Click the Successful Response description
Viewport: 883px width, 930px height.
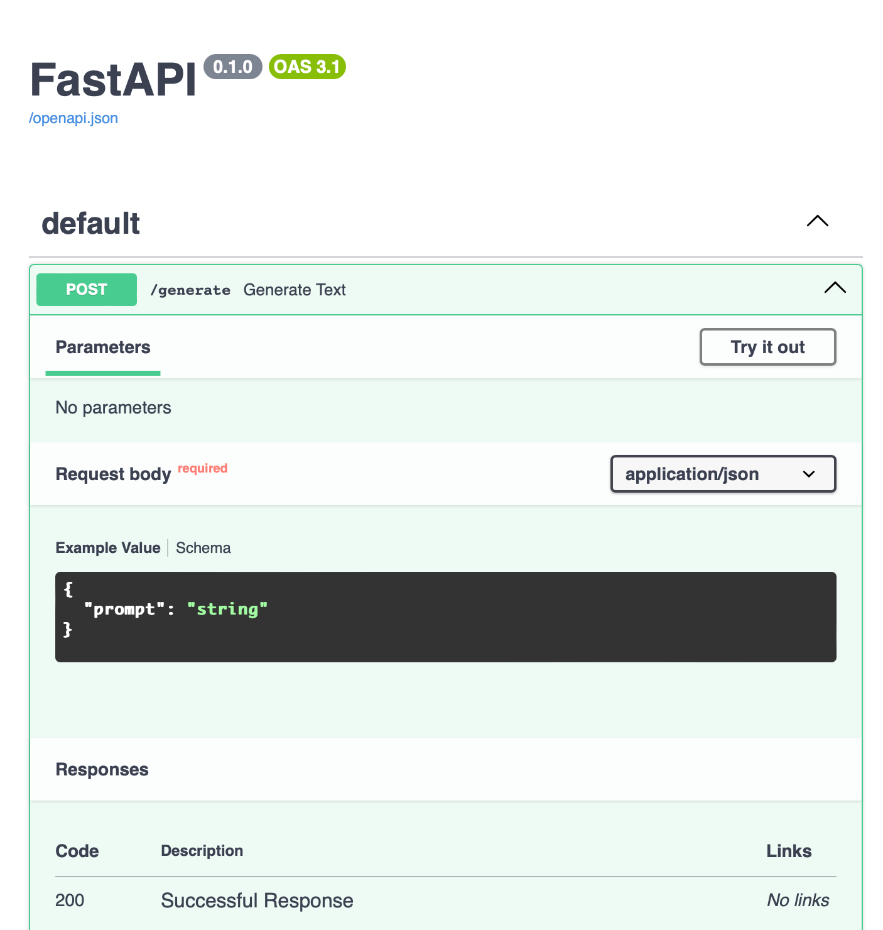(x=257, y=900)
